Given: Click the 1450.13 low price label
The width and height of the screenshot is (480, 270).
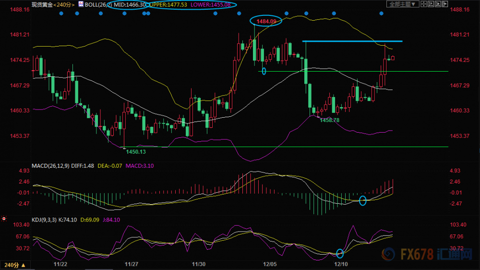Looking at the screenshot, I should click(x=136, y=152).
